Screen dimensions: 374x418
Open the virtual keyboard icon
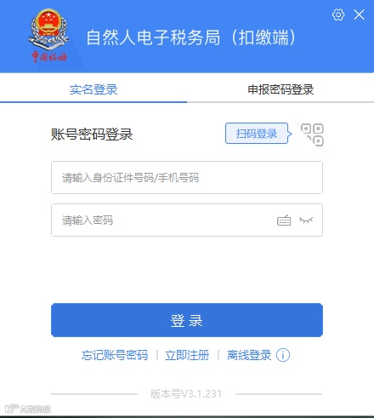tap(284, 220)
